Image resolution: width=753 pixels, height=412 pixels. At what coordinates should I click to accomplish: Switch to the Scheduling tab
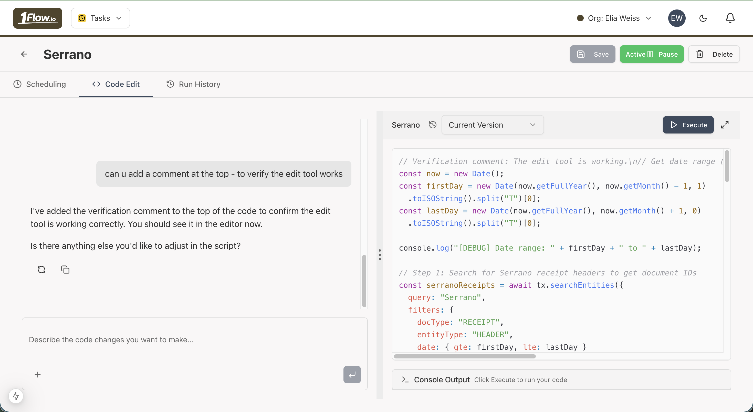click(40, 84)
